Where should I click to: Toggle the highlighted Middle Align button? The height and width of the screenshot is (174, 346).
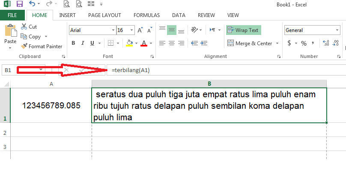pyautogui.click(x=172, y=30)
